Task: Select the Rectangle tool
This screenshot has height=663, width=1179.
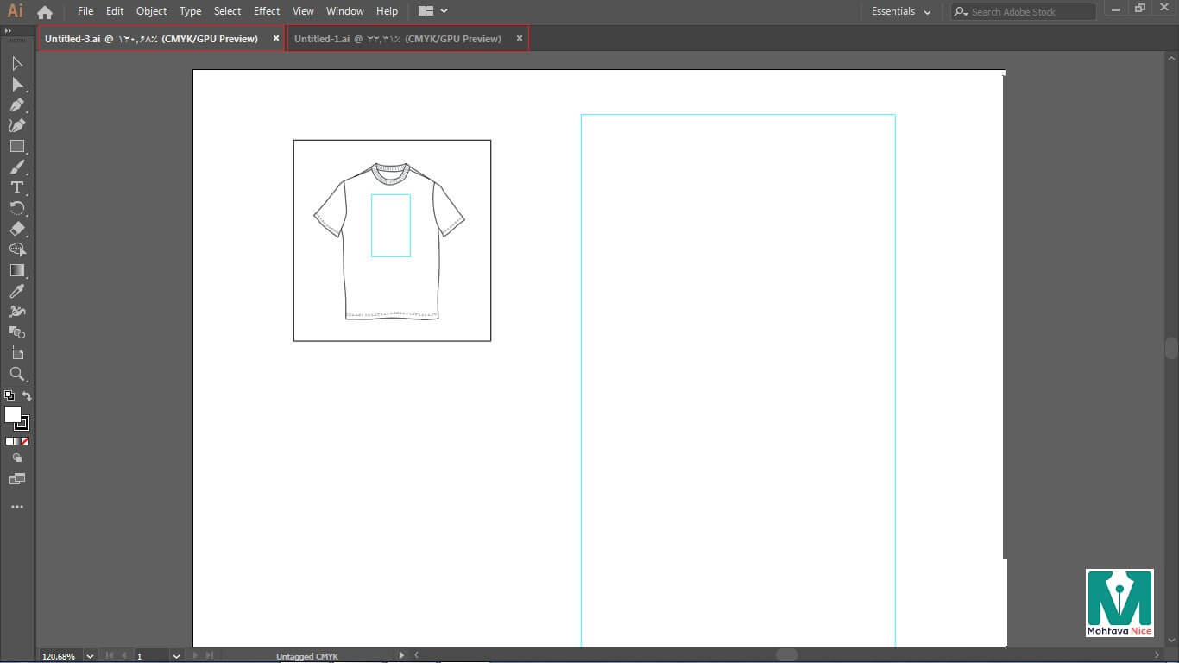Action: pos(16,147)
